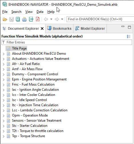This screenshot has height=144, width=134.
Task: Click the export arrow toolbar icon
Action: [31, 19]
